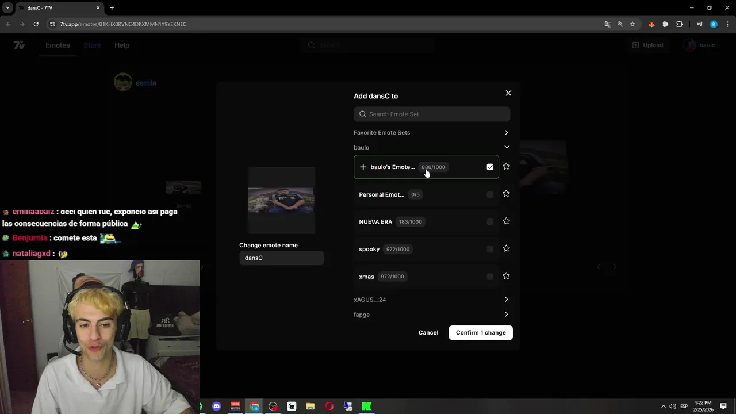Open Chrome from the taskbar

254,407
